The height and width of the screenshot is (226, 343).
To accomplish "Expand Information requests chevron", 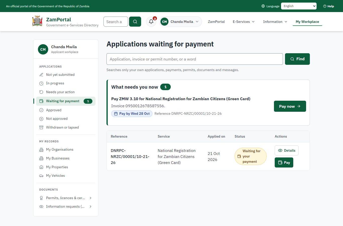I will (x=91, y=207).
